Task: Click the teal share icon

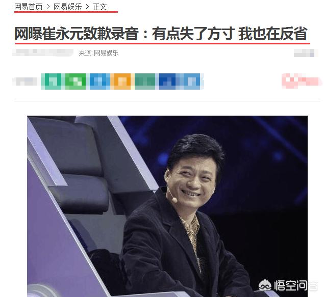Action: click(51, 82)
